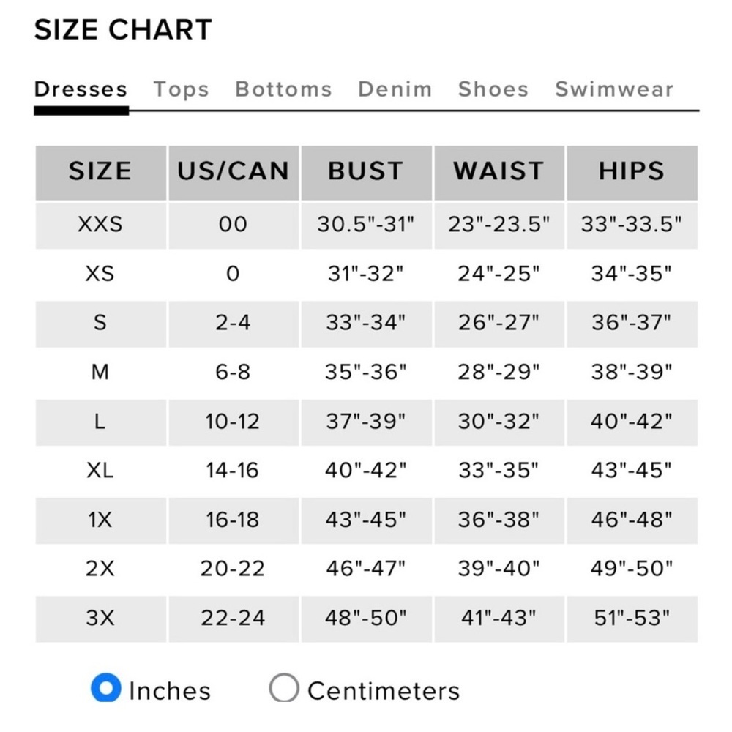Viewport: 732px width, 732px height.
Task: Open the Bottoms size chart tab
Action: pos(284,89)
